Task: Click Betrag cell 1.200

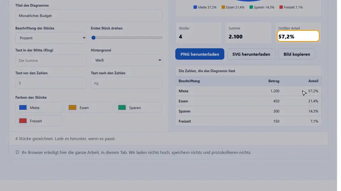Action: [x=275, y=91]
